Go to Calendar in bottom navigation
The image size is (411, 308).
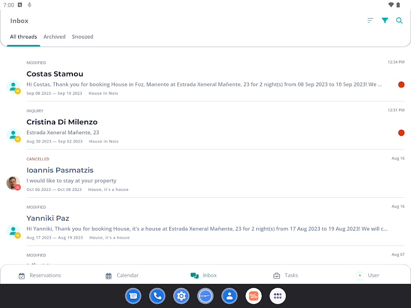pos(122,275)
